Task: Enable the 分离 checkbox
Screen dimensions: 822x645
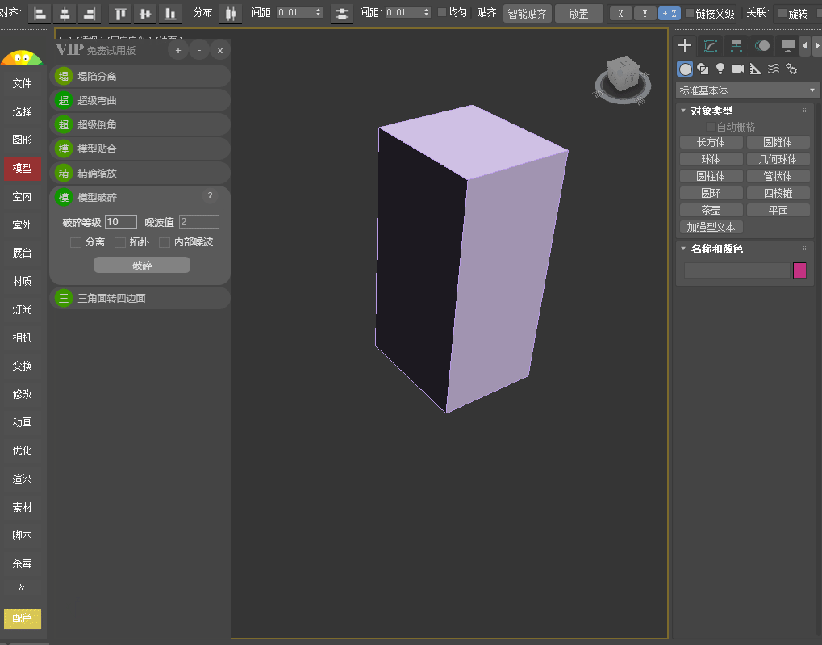Action: point(76,242)
